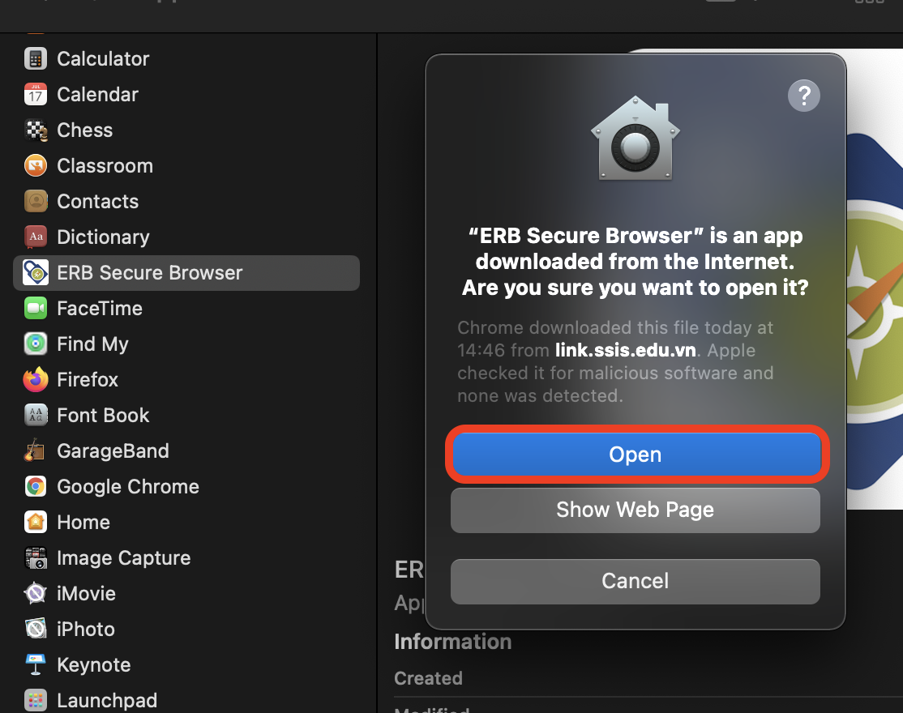Viewport: 903px width, 713px height.
Task: Select the Find My app icon
Action: (x=35, y=344)
